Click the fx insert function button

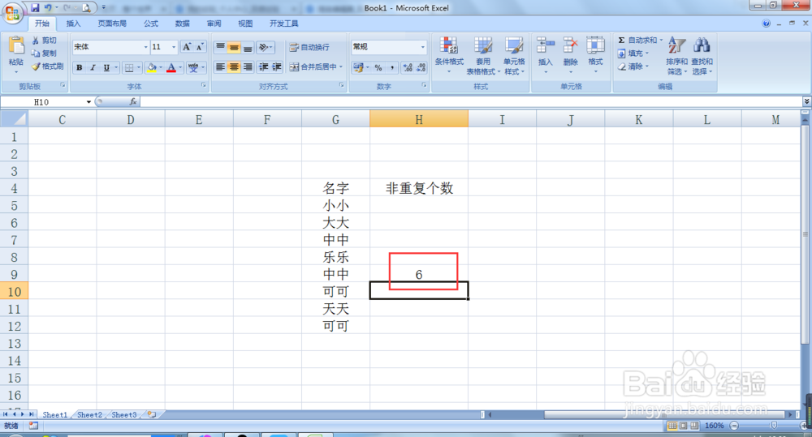133,102
